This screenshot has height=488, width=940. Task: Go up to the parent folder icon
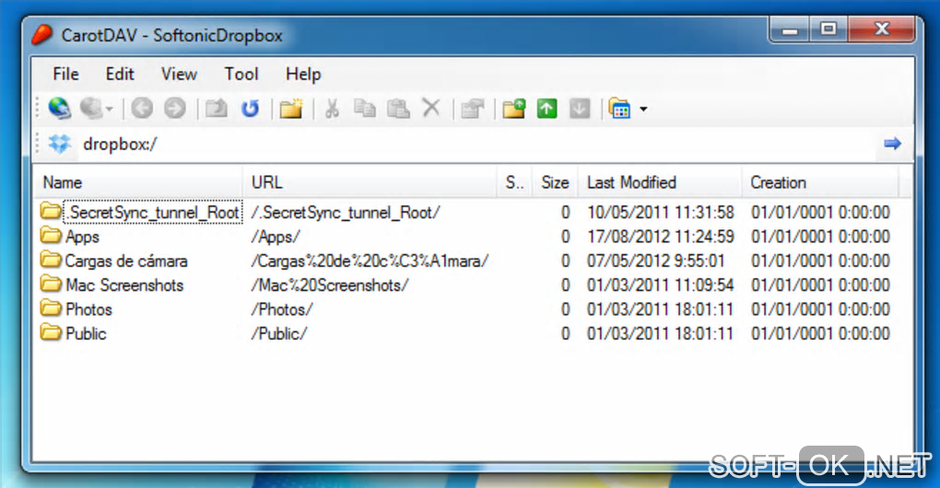[x=217, y=109]
